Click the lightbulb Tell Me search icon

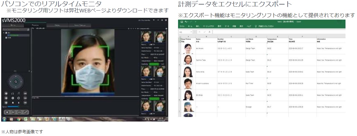pos(256,26)
